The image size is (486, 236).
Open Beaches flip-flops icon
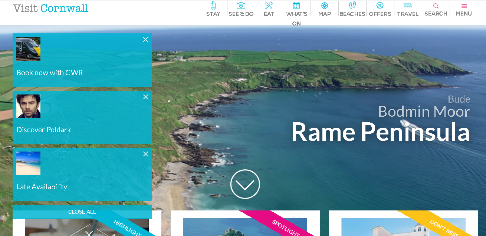pos(352,6)
